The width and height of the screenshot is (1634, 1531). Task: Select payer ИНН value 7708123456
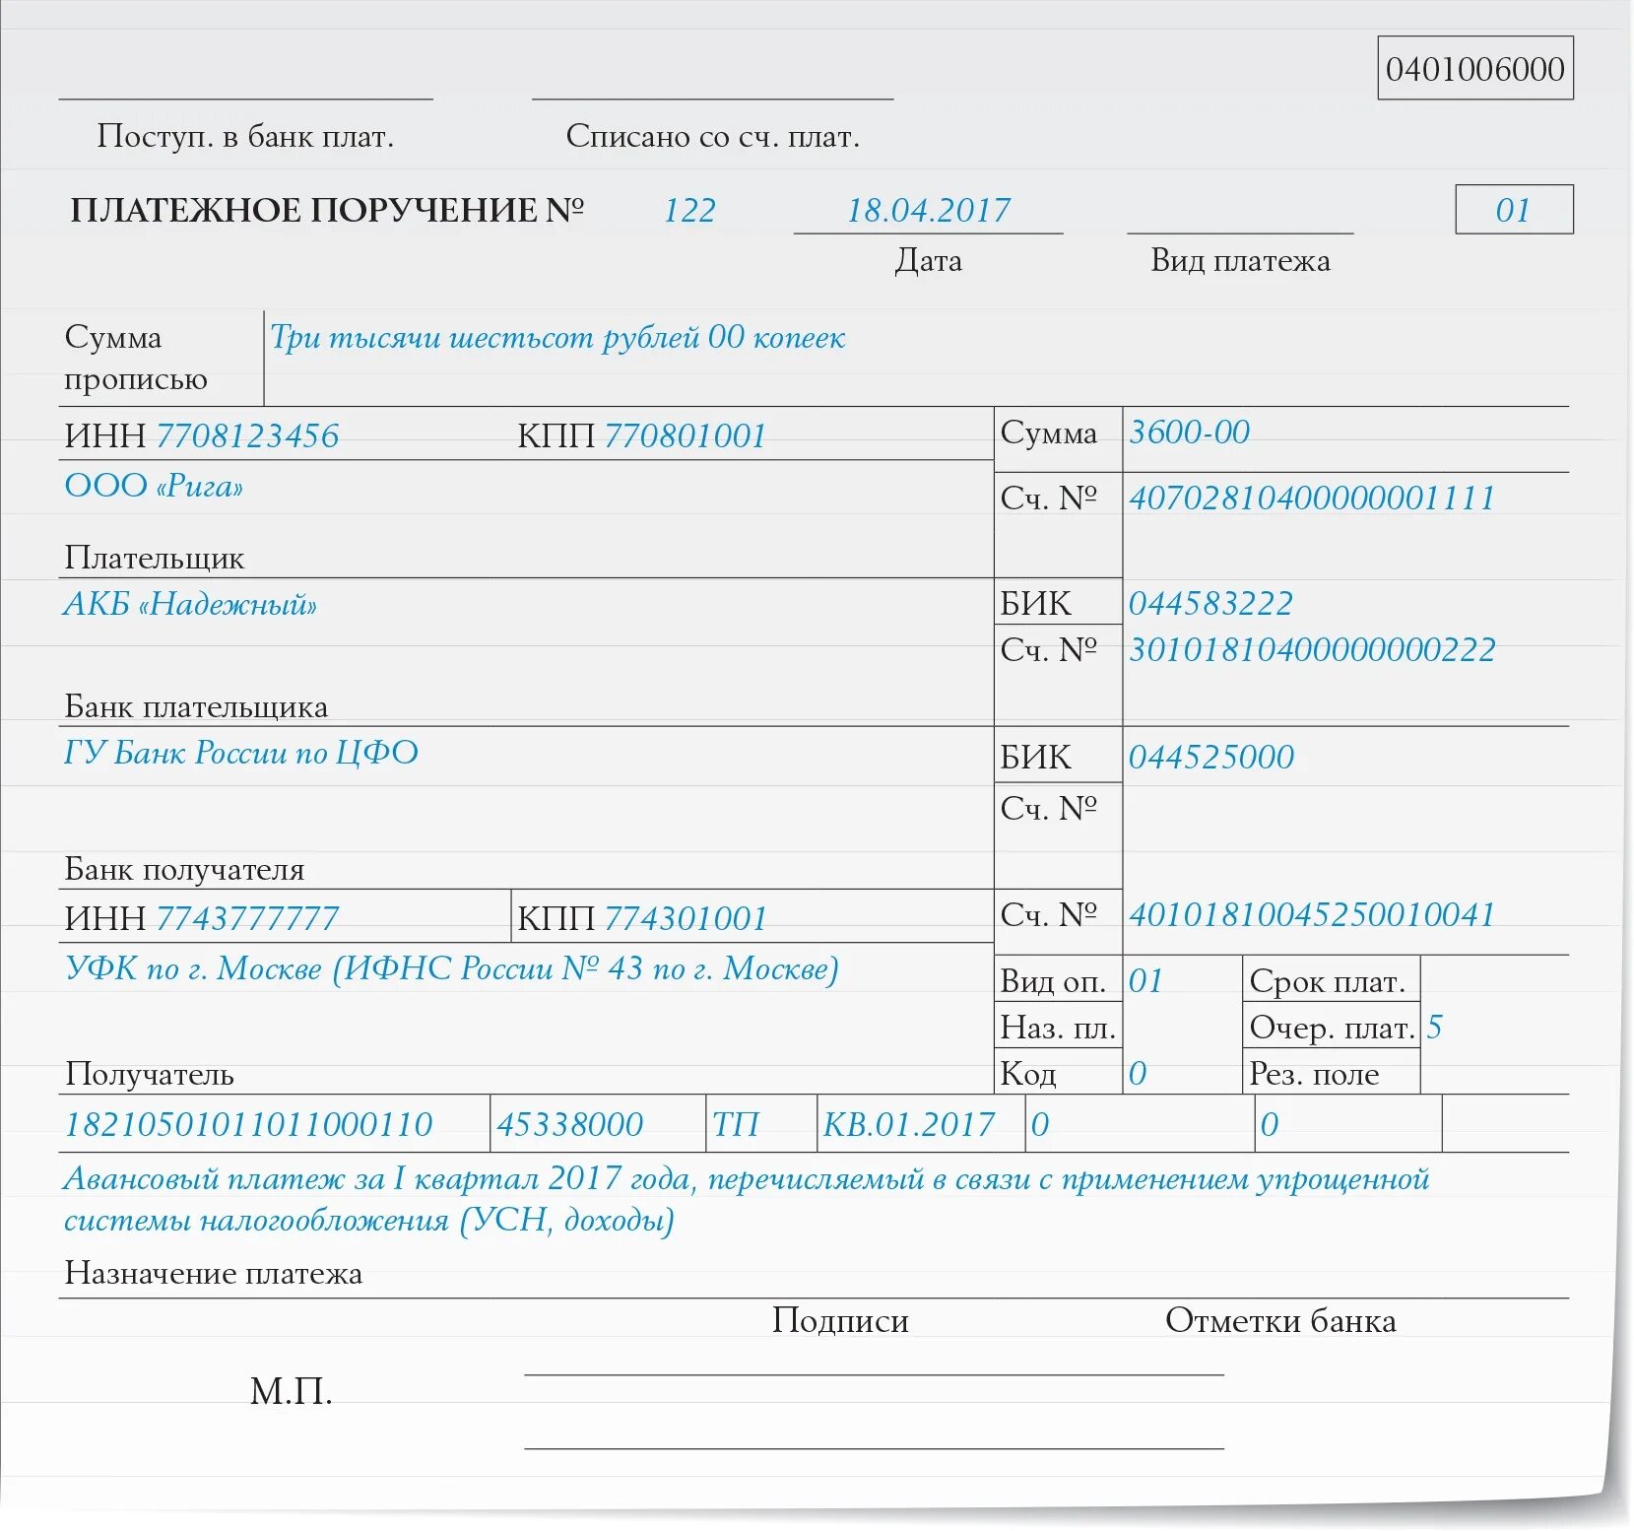pos(247,435)
